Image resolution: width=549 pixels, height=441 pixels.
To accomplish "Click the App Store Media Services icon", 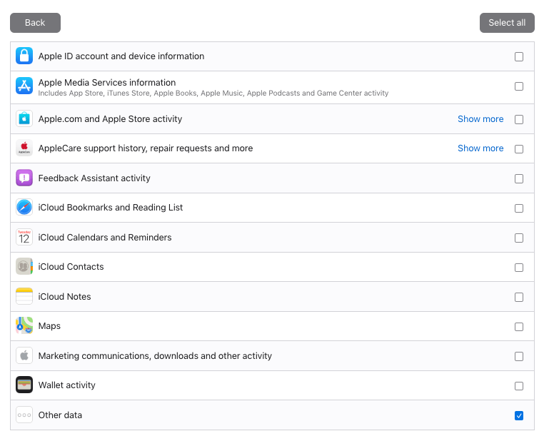I will point(24,86).
